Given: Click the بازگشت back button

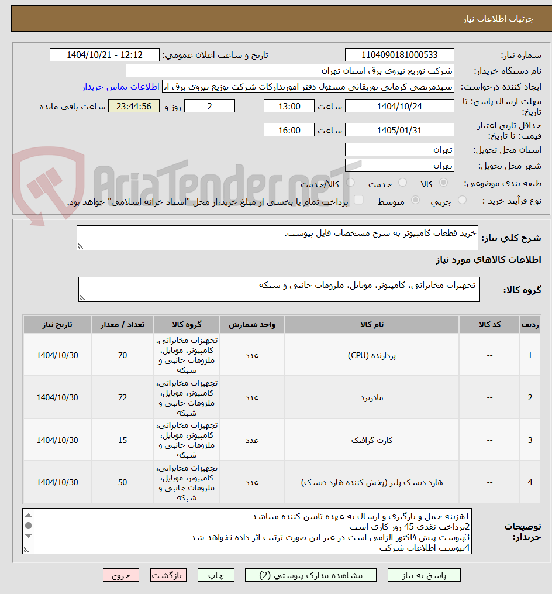Looking at the screenshot, I should (x=168, y=575).
